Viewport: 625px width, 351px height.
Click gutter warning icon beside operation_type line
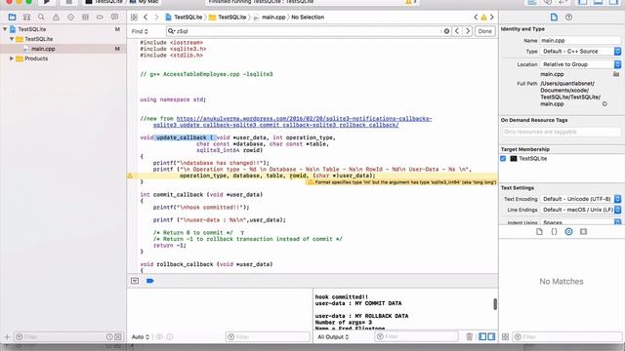coord(130,175)
